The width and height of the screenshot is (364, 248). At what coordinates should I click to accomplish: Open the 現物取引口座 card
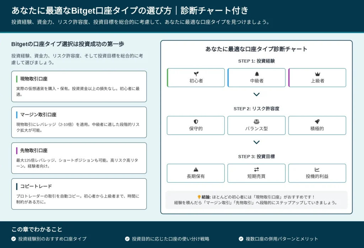pos(79,87)
